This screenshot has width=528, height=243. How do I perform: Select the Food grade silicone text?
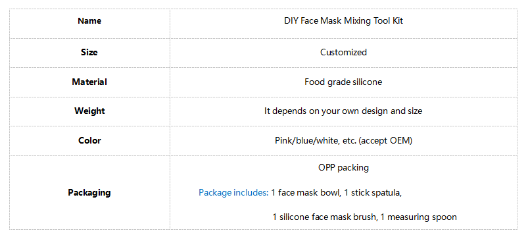click(343, 82)
